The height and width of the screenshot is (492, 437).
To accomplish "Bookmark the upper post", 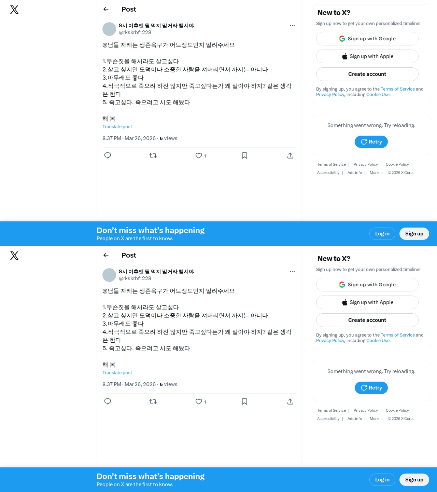I will point(244,155).
